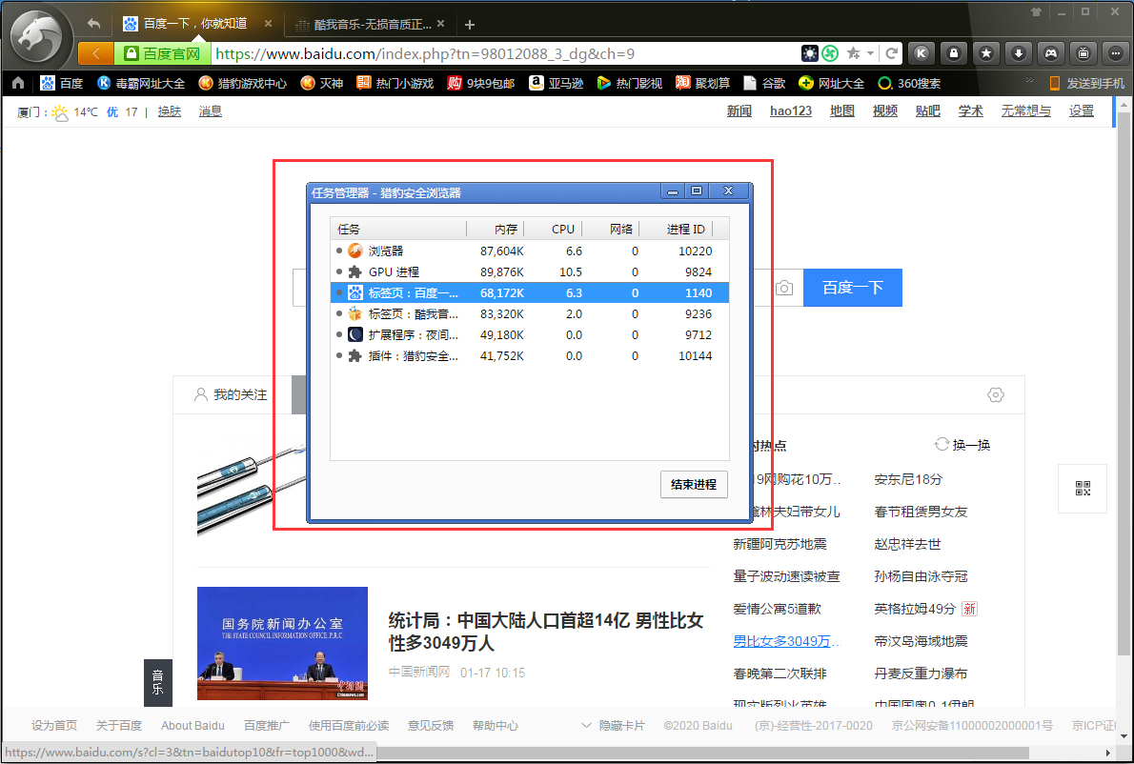
Task: Refresh the page with the reload icon
Action: (892, 53)
